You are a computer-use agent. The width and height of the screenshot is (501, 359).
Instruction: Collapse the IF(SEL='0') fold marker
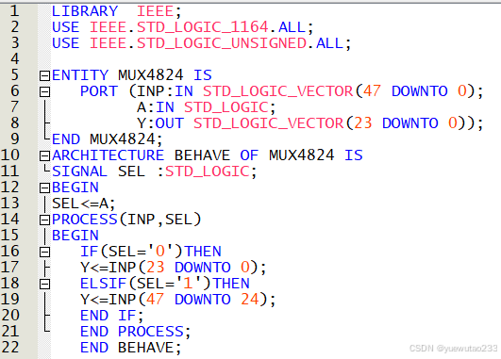(x=44, y=253)
